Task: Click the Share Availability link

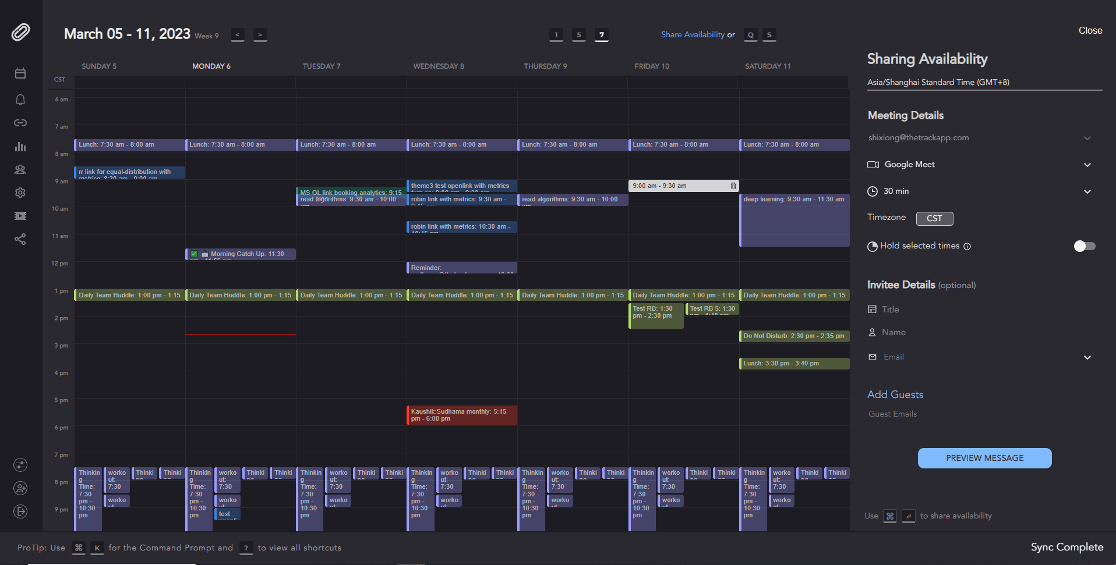Action: coord(692,35)
